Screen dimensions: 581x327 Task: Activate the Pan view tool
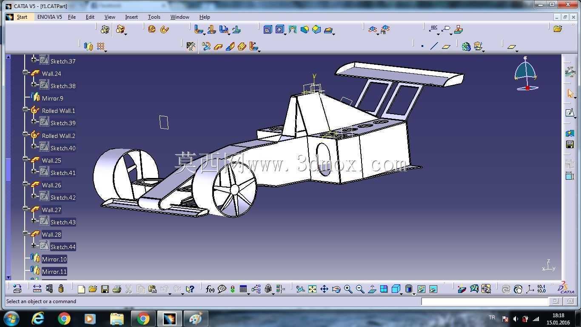coord(324,289)
